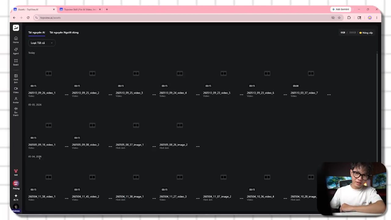Open options for 260513_09_25_video_2

[x=110, y=95]
